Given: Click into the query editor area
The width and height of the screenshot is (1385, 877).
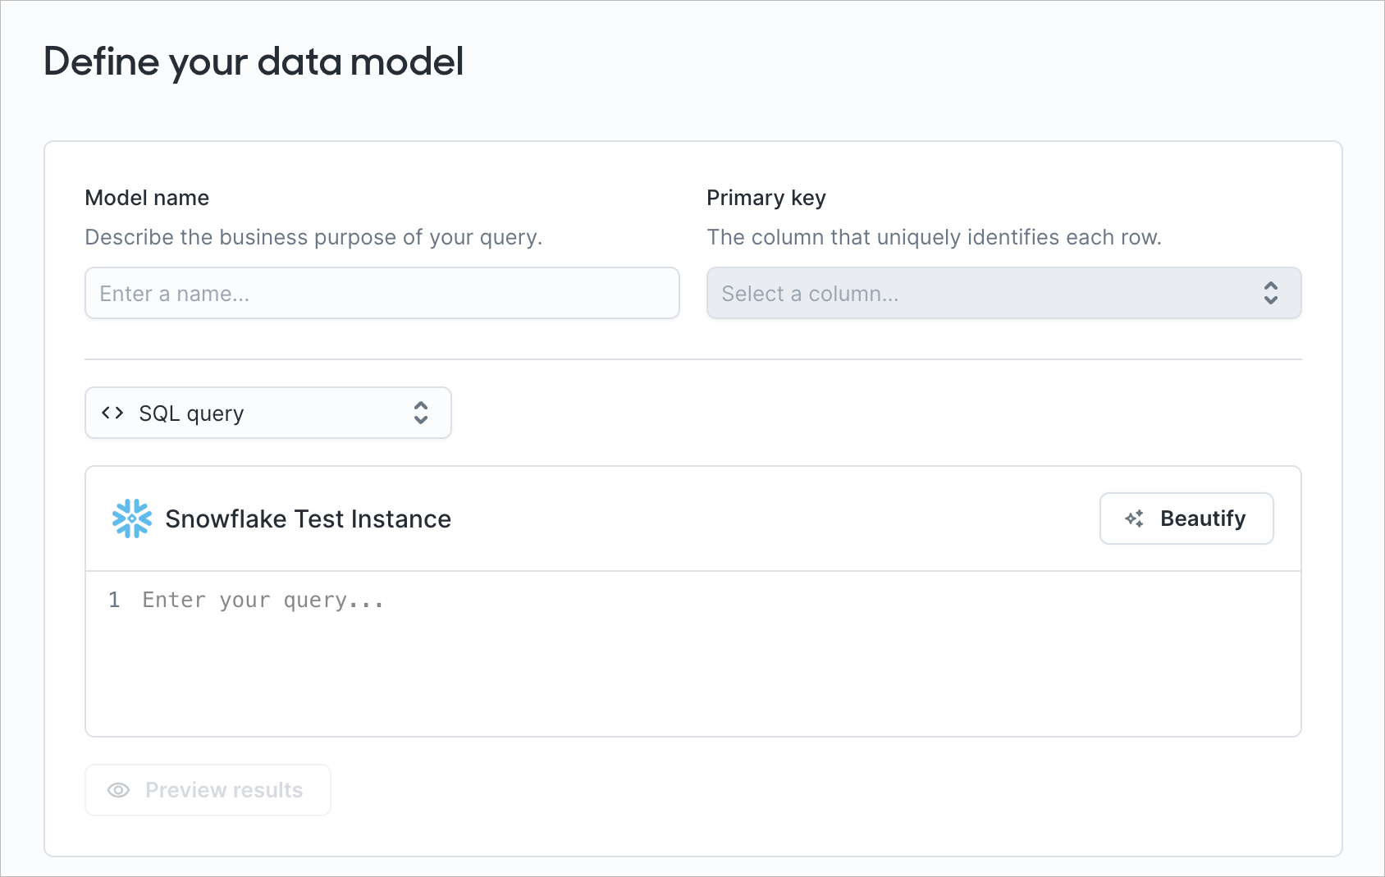Looking at the screenshot, I should 693,654.
